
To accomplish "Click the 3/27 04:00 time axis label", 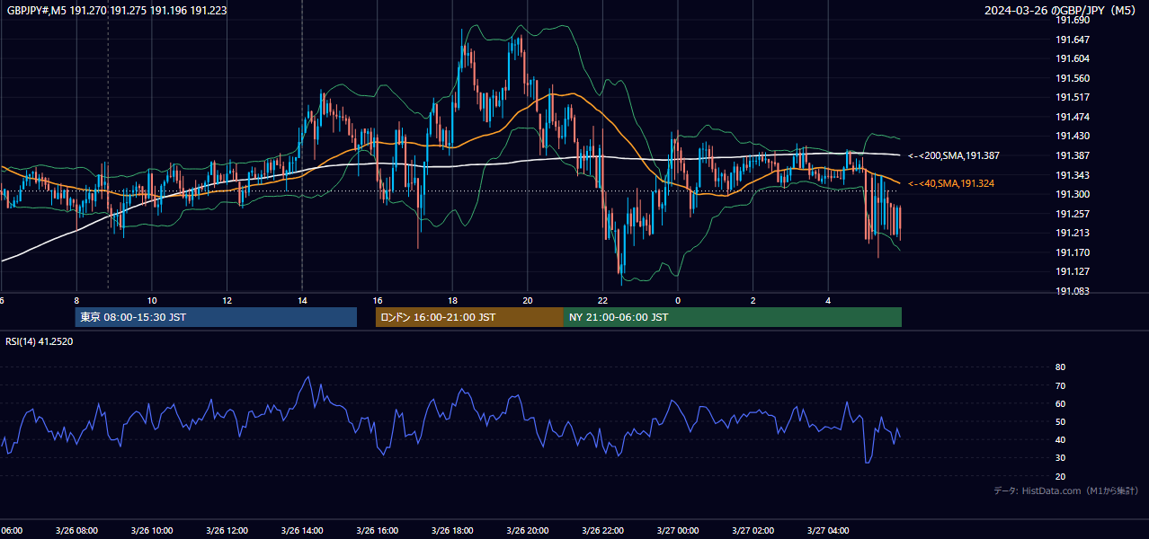I will [827, 531].
